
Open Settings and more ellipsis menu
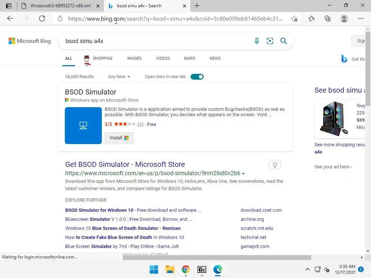click(x=360, y=18)
